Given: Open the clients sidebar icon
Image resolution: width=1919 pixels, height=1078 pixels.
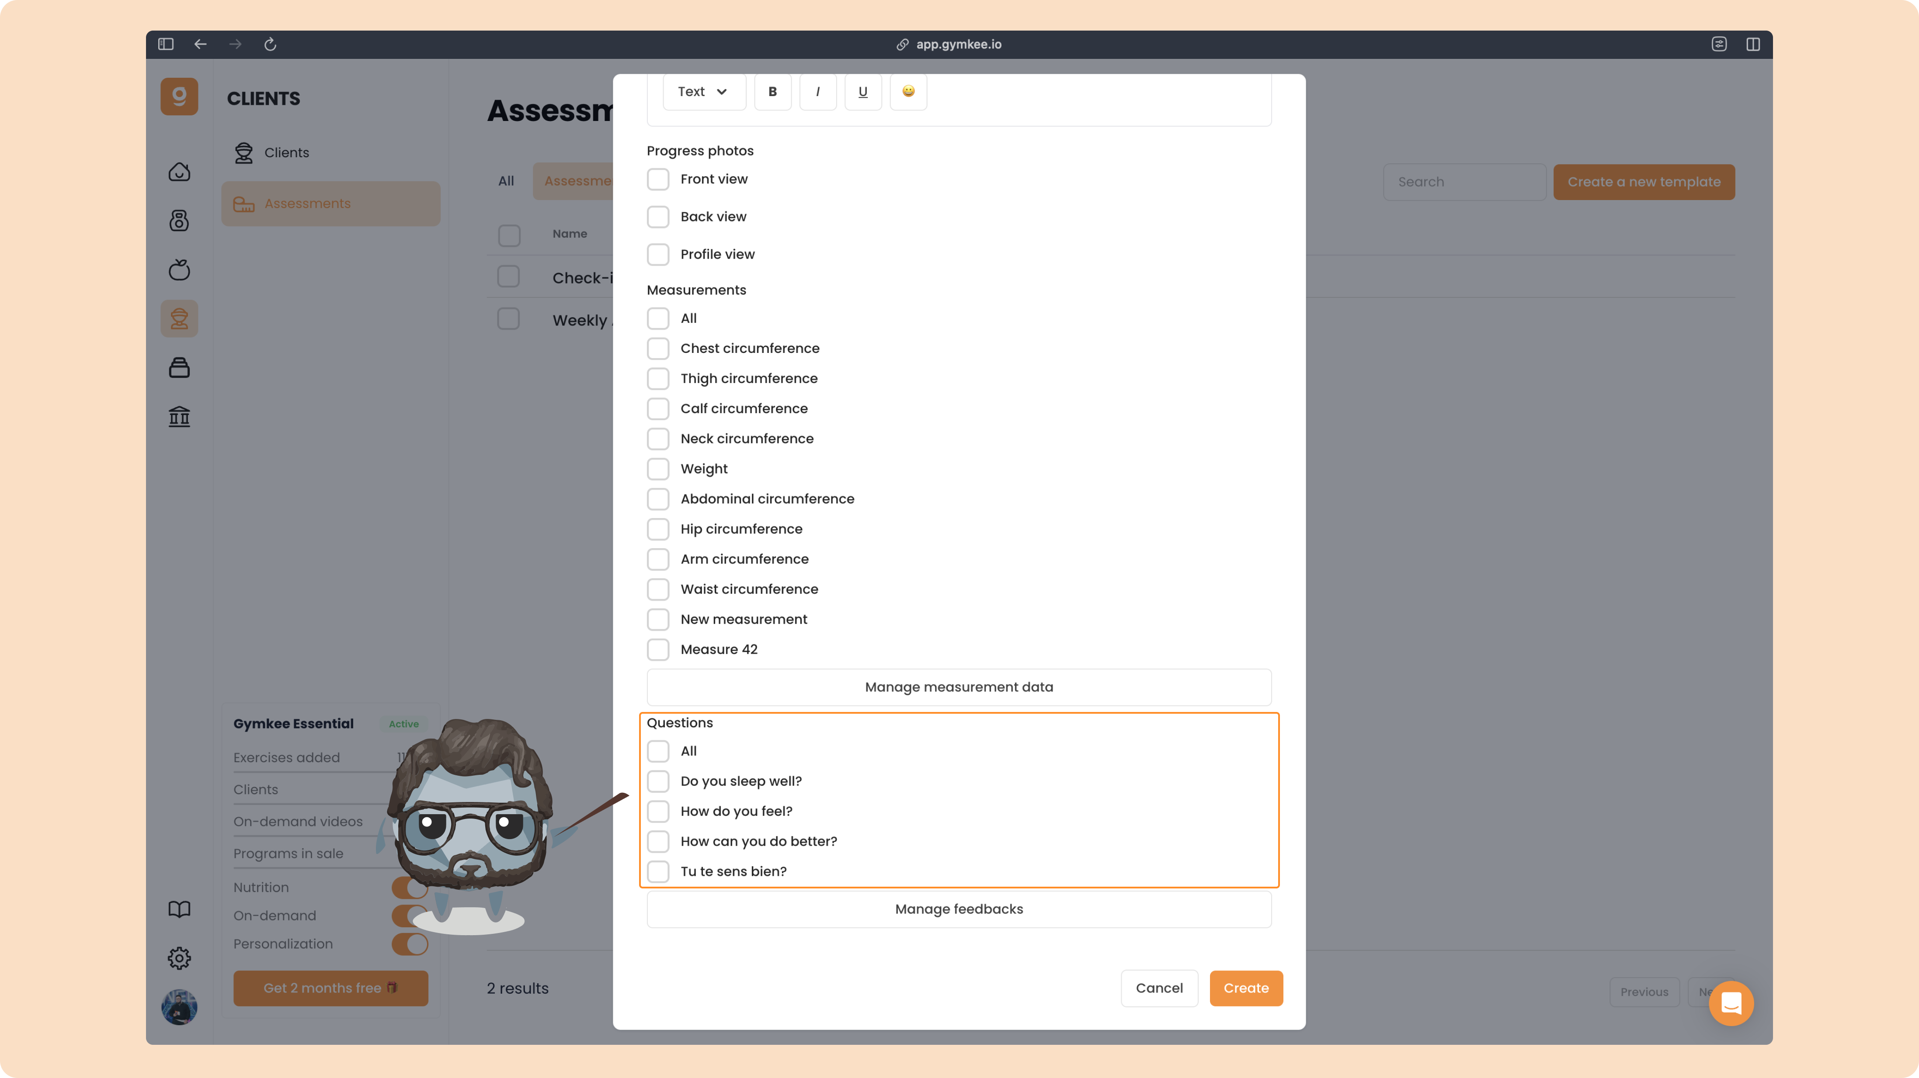Looking at the screenshot, I should pyautogui.click(x=179, y=318).
